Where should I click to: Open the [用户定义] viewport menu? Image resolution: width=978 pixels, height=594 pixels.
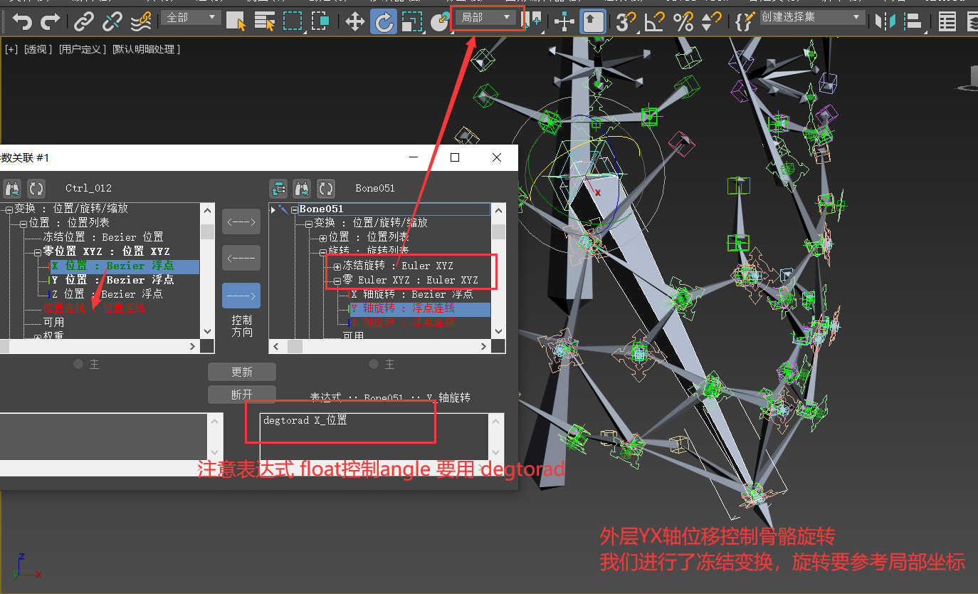[x=83, y=49]
